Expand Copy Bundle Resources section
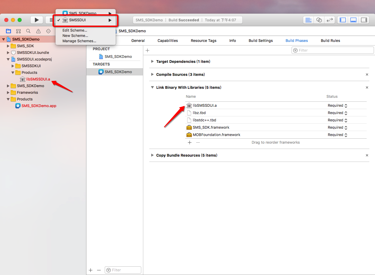Image resolution: width=375 pixels, height=275 pixels. pos(152,155)
